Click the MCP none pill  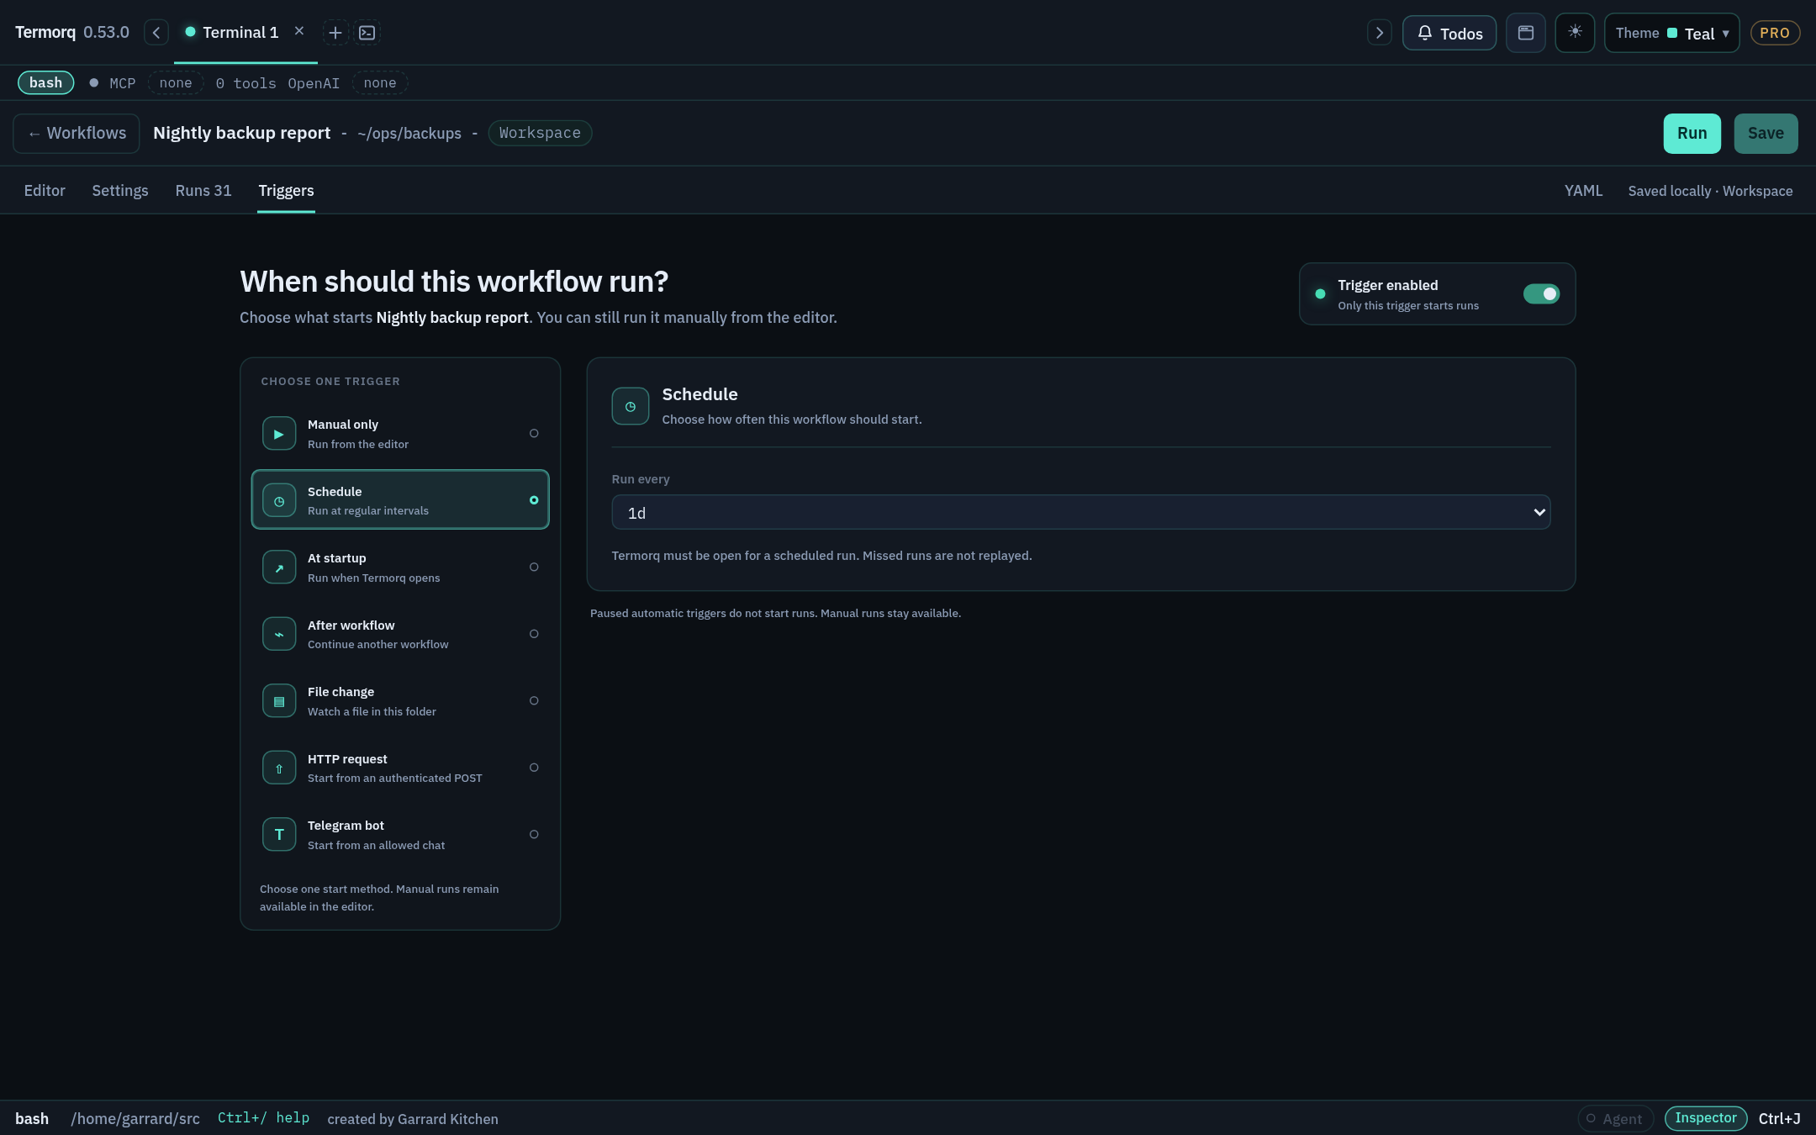coord(176,82)
